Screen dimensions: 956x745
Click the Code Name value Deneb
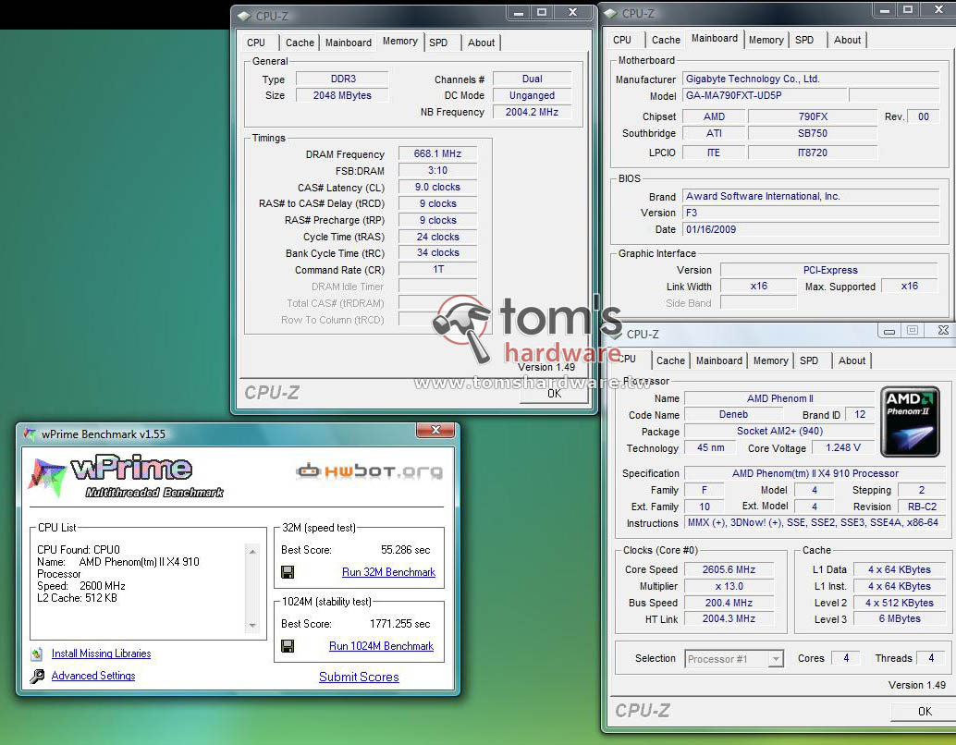pos(733,415)
